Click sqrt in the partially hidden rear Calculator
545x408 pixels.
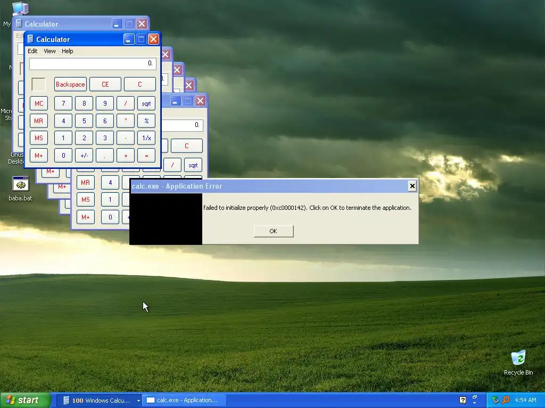click(193, 165)
